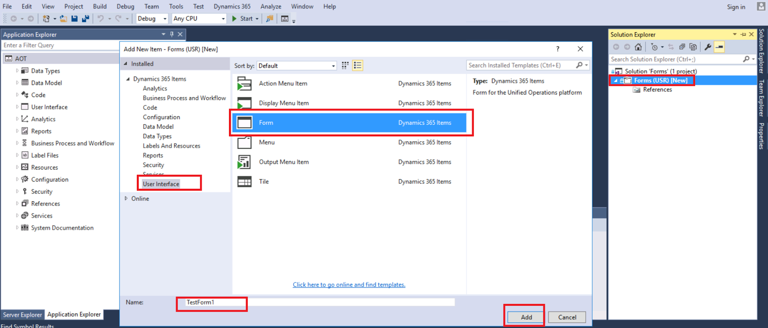Click Collapse All in Solution Explorer
The height and width of the screenshot is (328, 768).
[682, 47]
